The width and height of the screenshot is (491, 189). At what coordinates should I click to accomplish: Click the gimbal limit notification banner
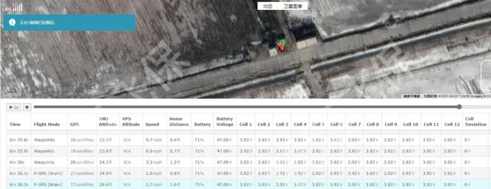click(70, 23)
